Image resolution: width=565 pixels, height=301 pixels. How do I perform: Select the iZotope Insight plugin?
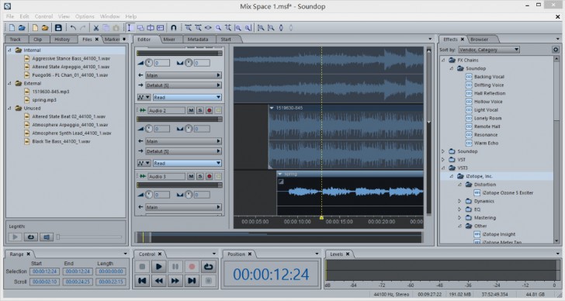[499, 234]
